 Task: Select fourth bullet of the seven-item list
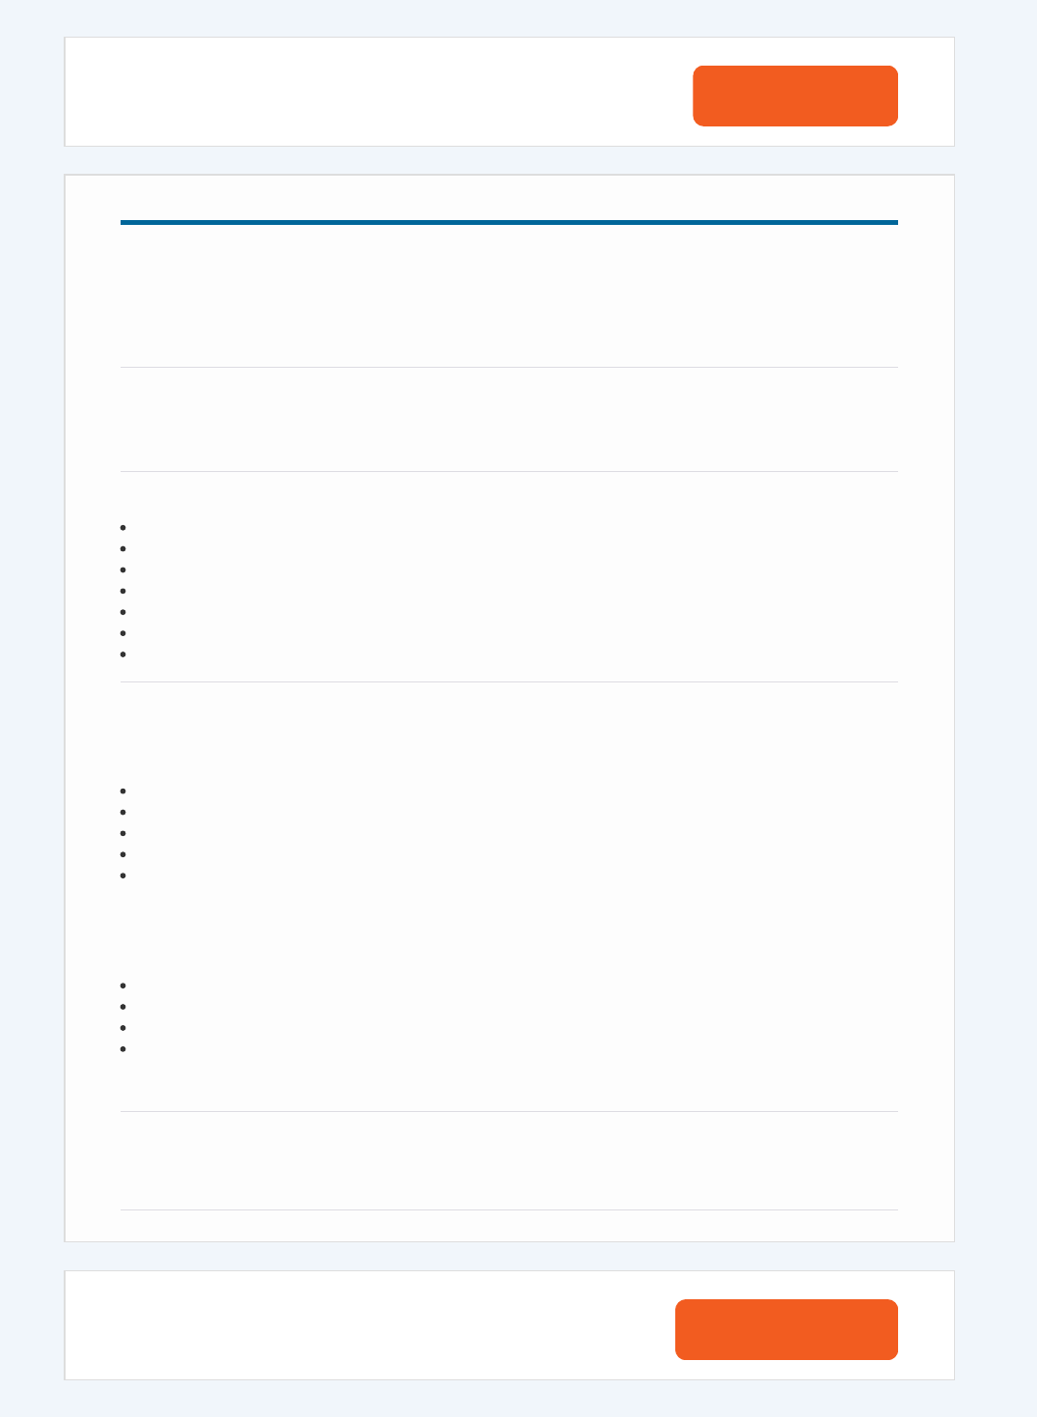tap(123, 591)
